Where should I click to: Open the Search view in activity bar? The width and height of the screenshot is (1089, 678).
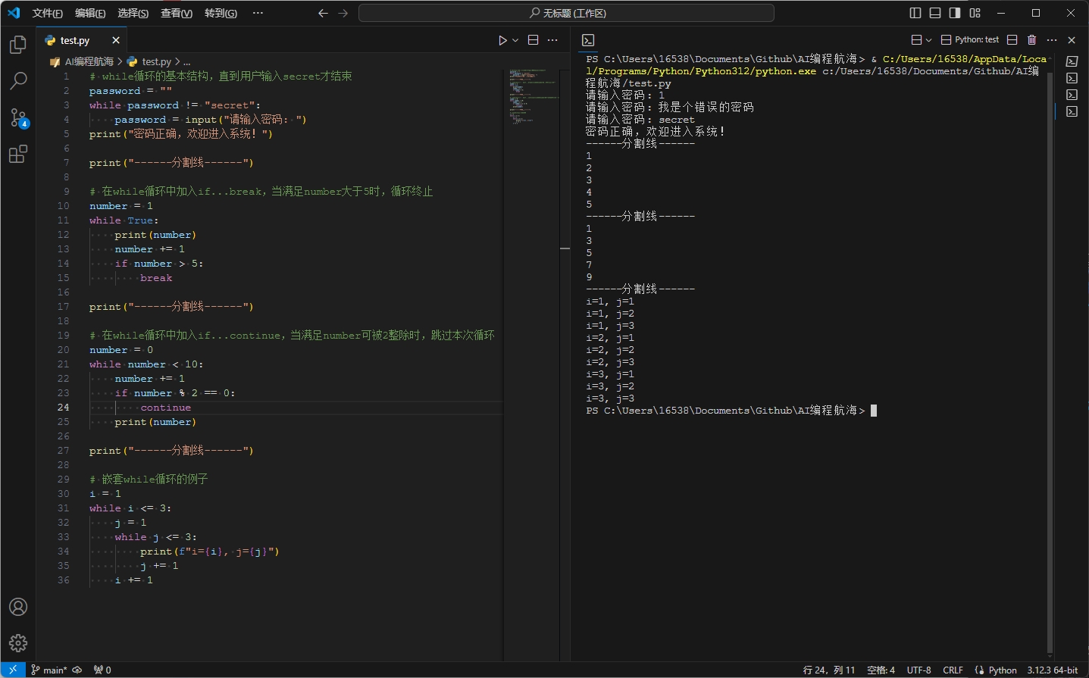(x=18, y=81)
